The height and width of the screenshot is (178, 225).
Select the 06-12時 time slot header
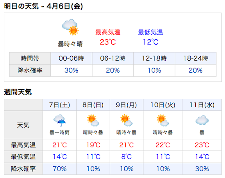tap(113, 58)
